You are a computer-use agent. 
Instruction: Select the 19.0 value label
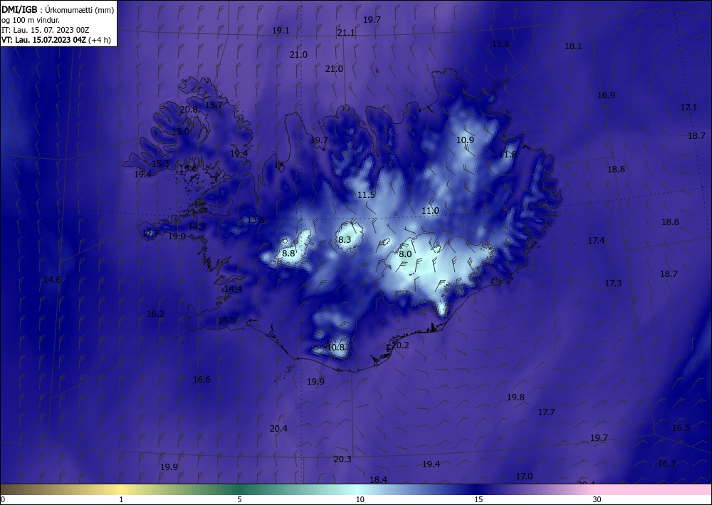pyautogui.click(x=177, y=236)
